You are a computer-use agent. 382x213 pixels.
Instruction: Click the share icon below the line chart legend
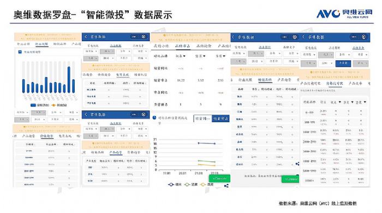[x=226, y=186]
